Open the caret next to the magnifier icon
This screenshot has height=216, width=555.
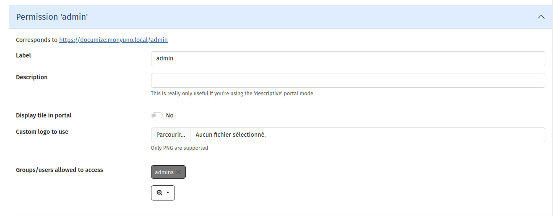tap(168, 193)
